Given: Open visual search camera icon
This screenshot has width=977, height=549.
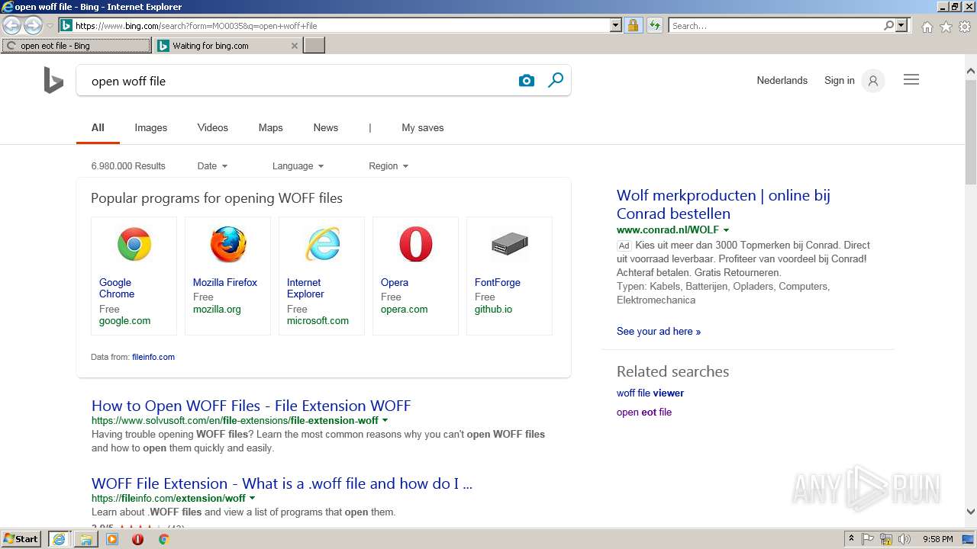Looking at the screenshot, I should tap(527, 81).
